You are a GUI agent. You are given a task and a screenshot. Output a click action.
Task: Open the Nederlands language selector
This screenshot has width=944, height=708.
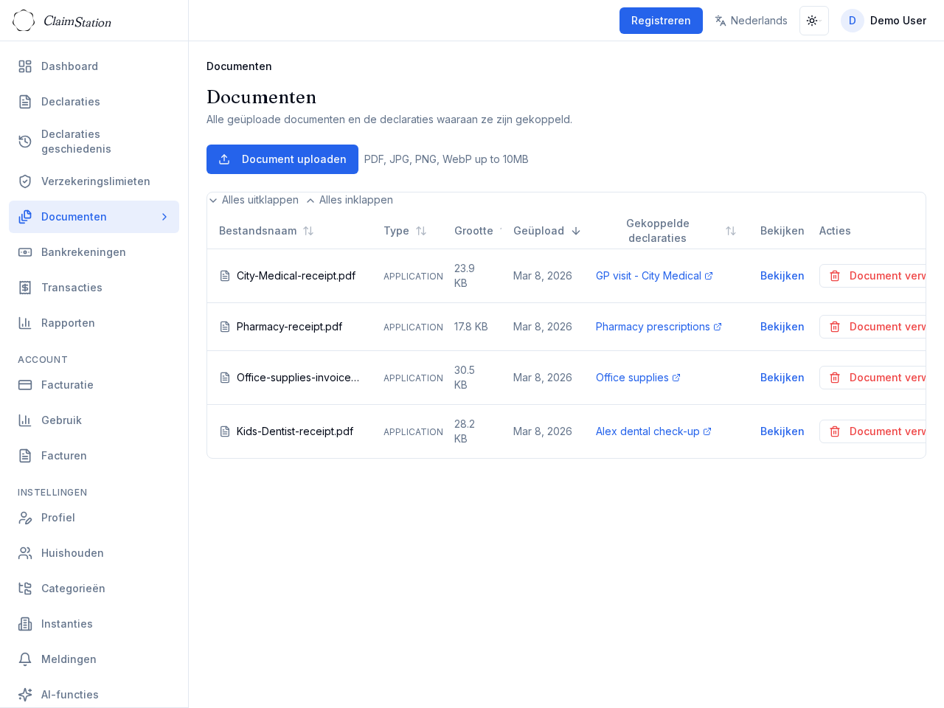click(x=751, y=21)
